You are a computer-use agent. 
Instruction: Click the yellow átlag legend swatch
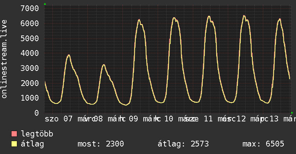point(14,144)
